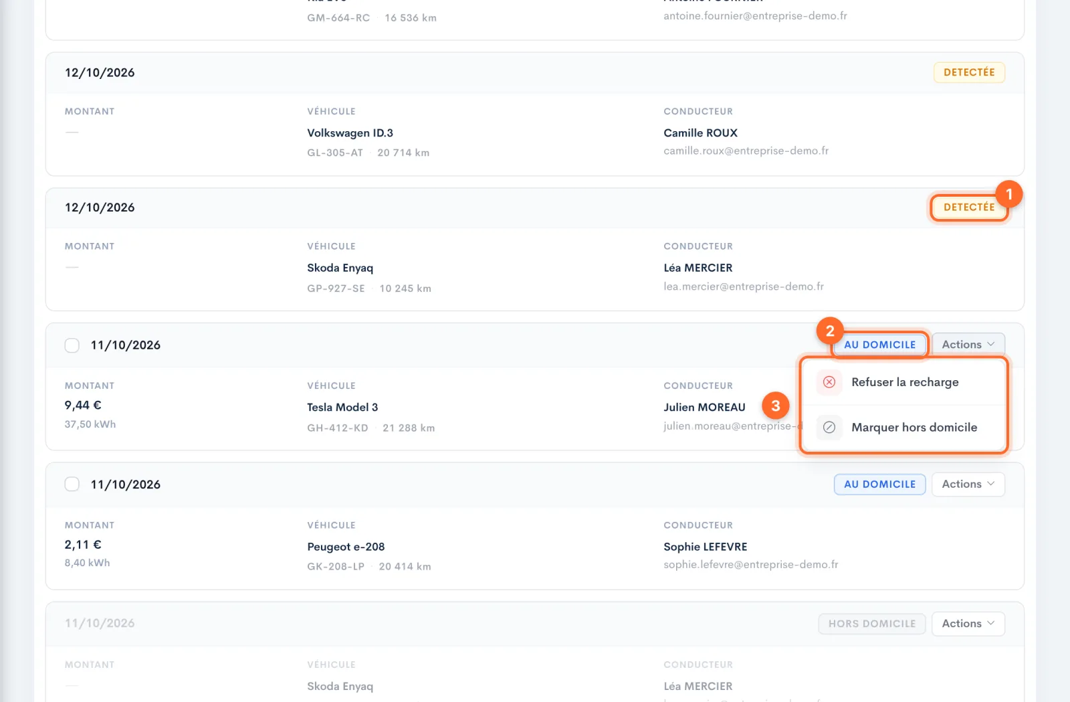Click the plate GK-208-LP
This screenshot has width=1070, height=702.
336,567
